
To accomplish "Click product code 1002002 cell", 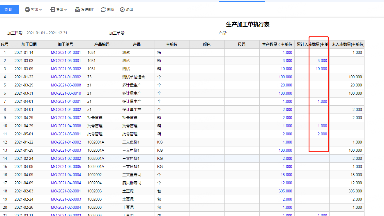I will click(x=94, y=175).
